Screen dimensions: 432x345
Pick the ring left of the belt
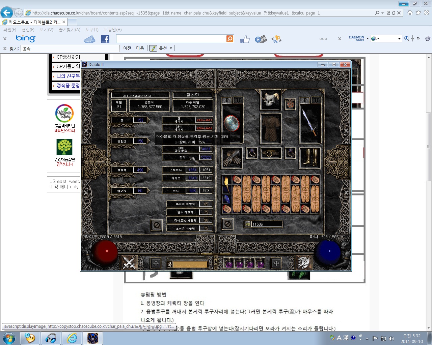251,153
